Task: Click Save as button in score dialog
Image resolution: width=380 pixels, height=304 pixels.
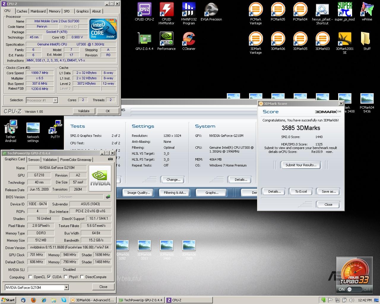Action: tap(329, 191)
